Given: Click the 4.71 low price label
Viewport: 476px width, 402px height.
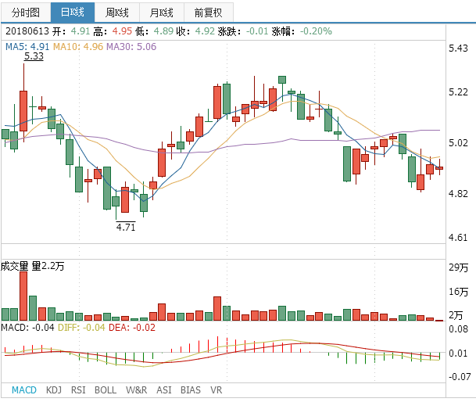Looking at the screenshot, I should point(126,227).
